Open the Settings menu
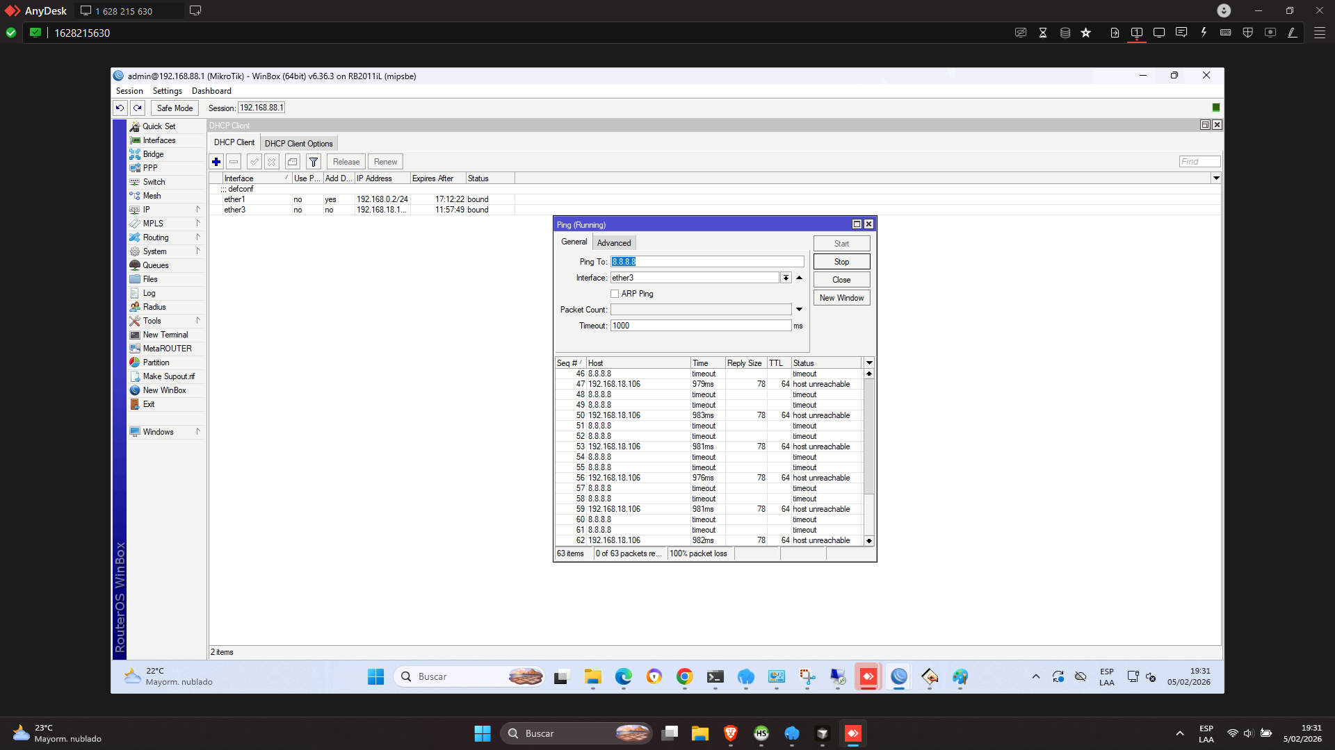The image size is (1335, 750). (167, 91)
